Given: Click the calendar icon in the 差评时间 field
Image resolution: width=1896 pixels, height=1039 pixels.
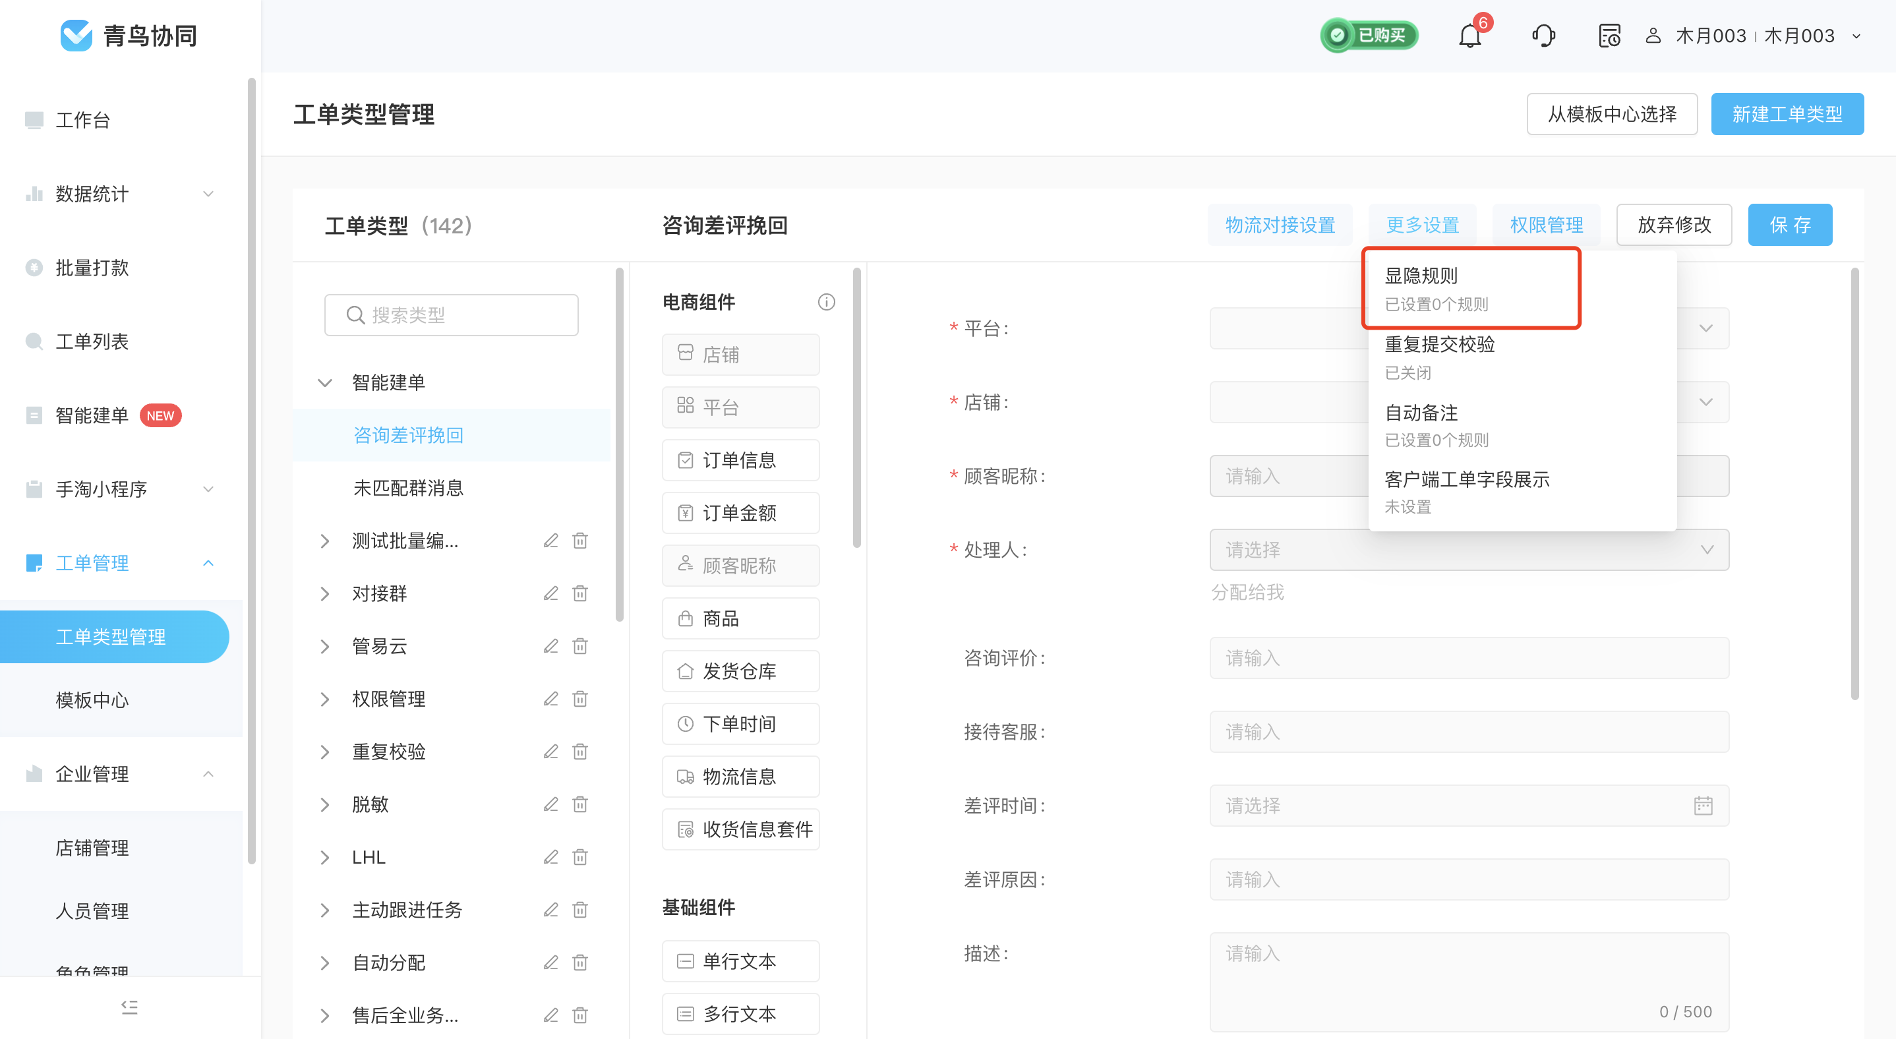Looking at the screenshot, I should (x=1703, y=806).
